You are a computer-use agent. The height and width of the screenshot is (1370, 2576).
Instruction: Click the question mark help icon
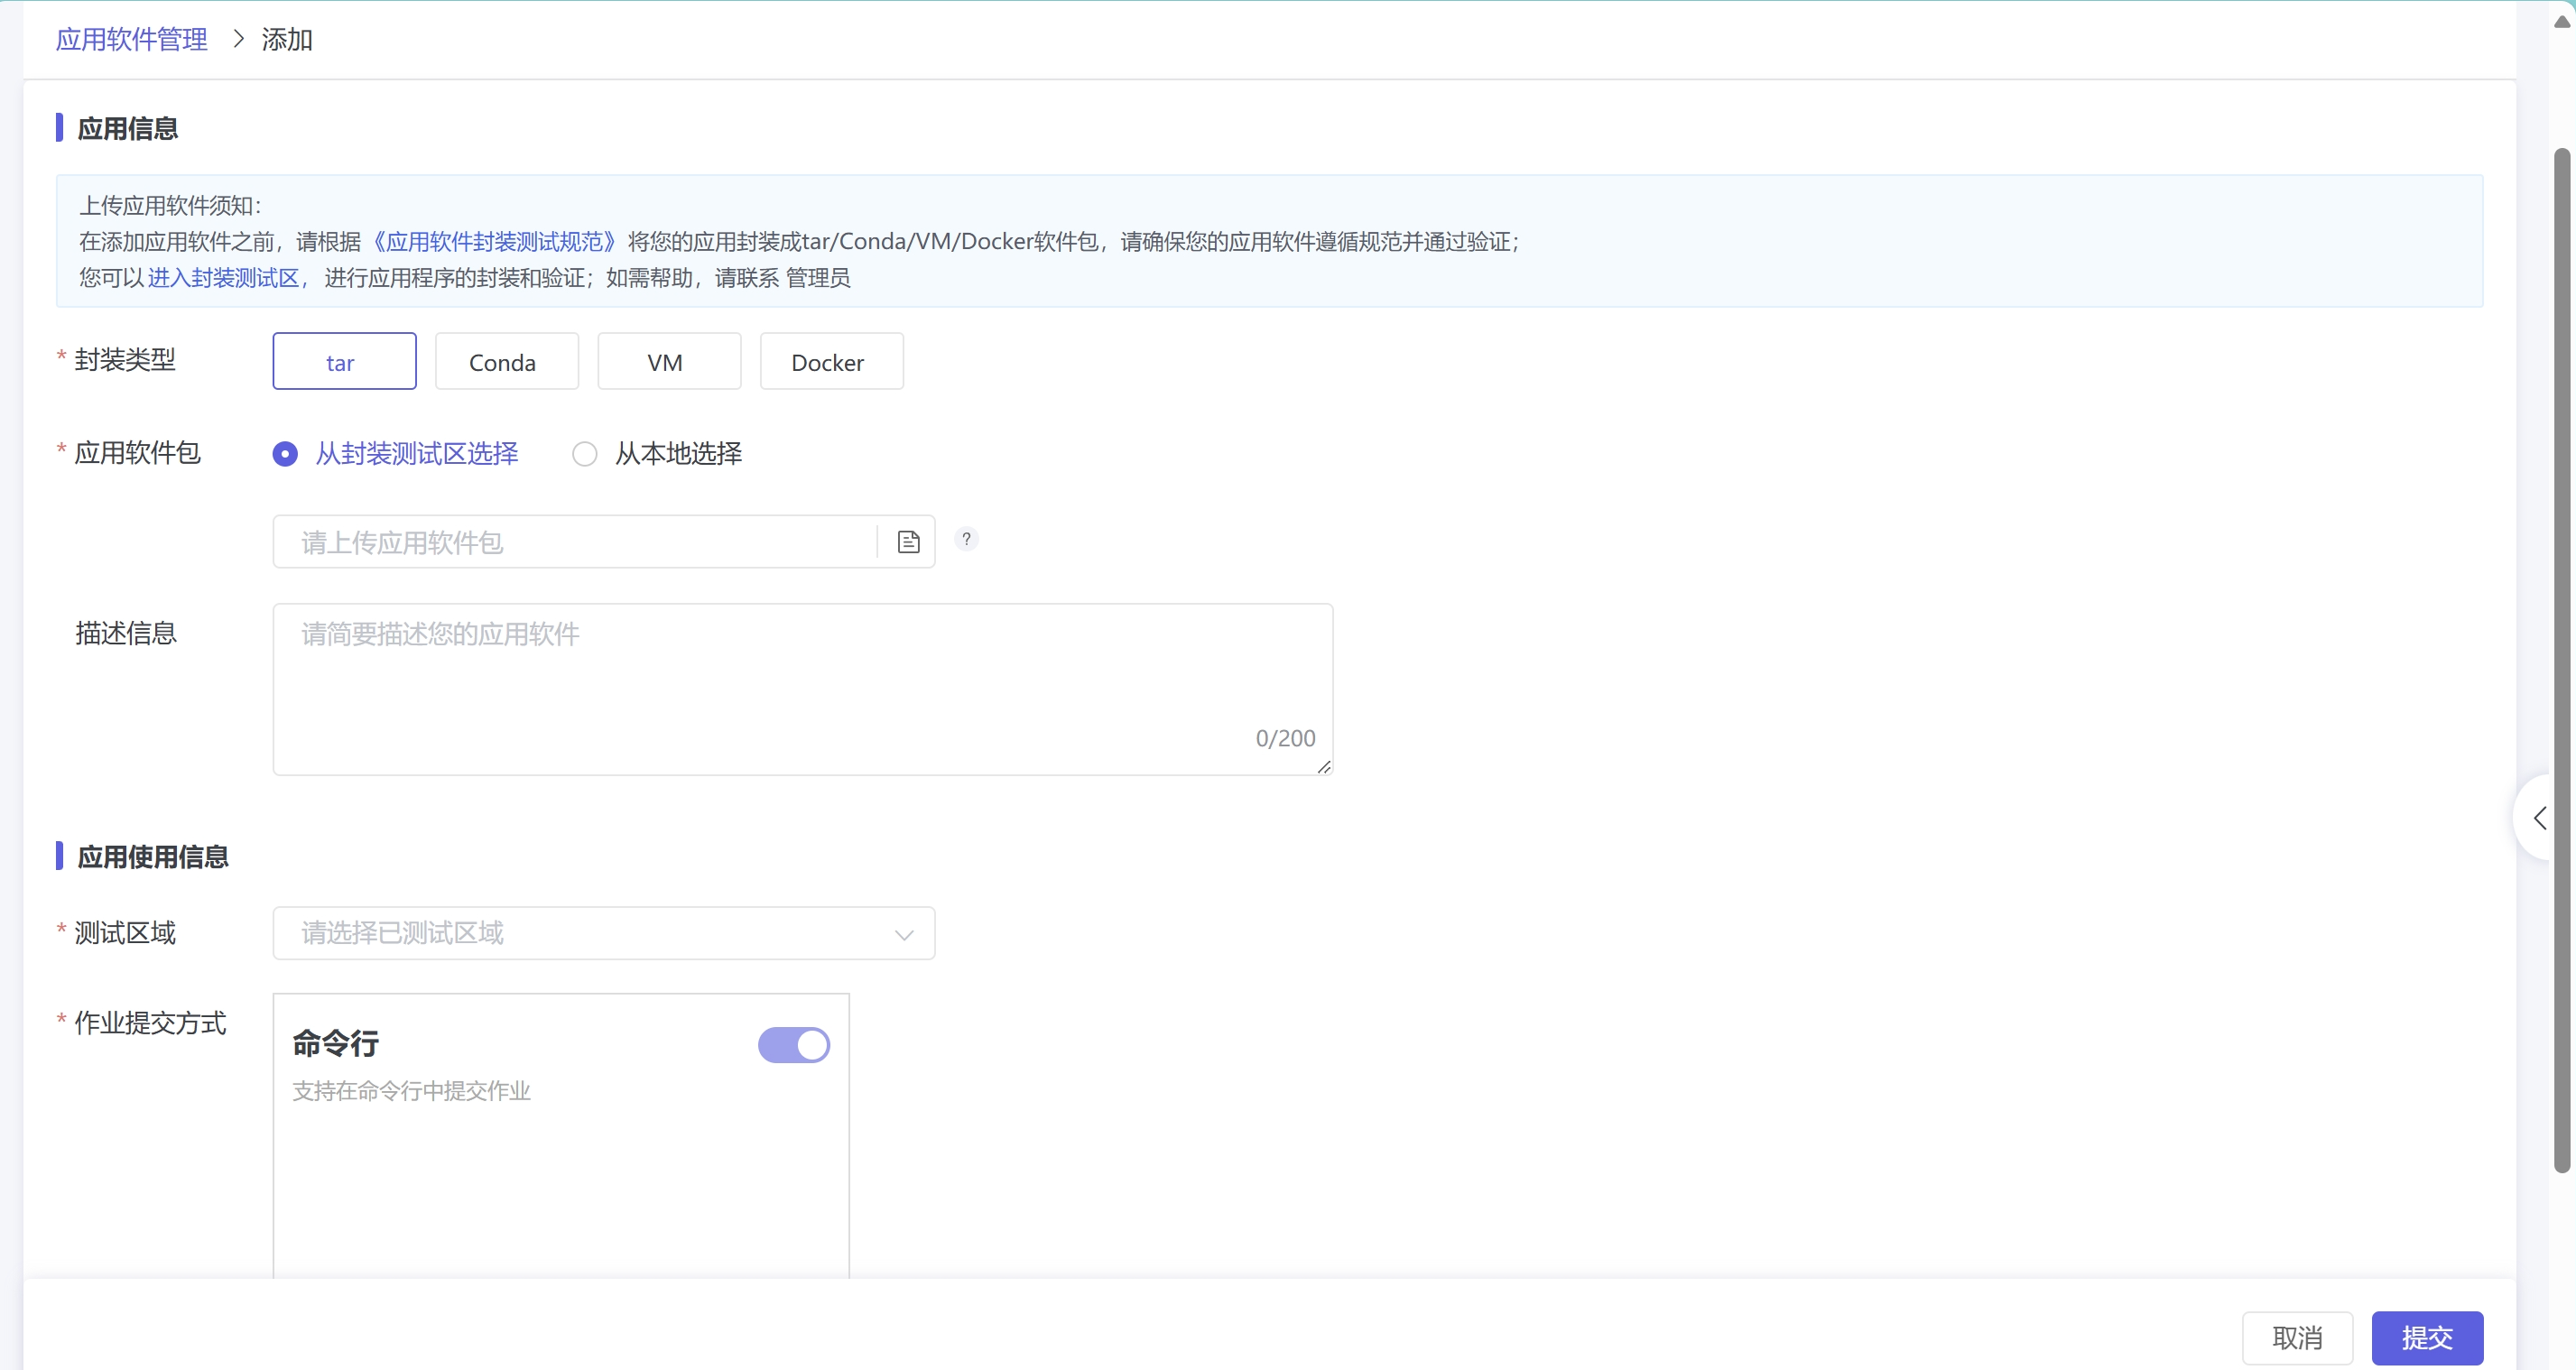(966, 539)
